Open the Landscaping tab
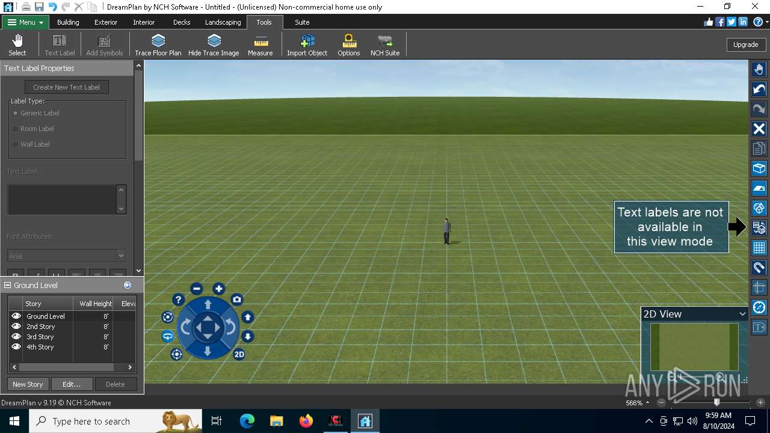This screenshot has width=770, height=433. (x=223, y=22)
